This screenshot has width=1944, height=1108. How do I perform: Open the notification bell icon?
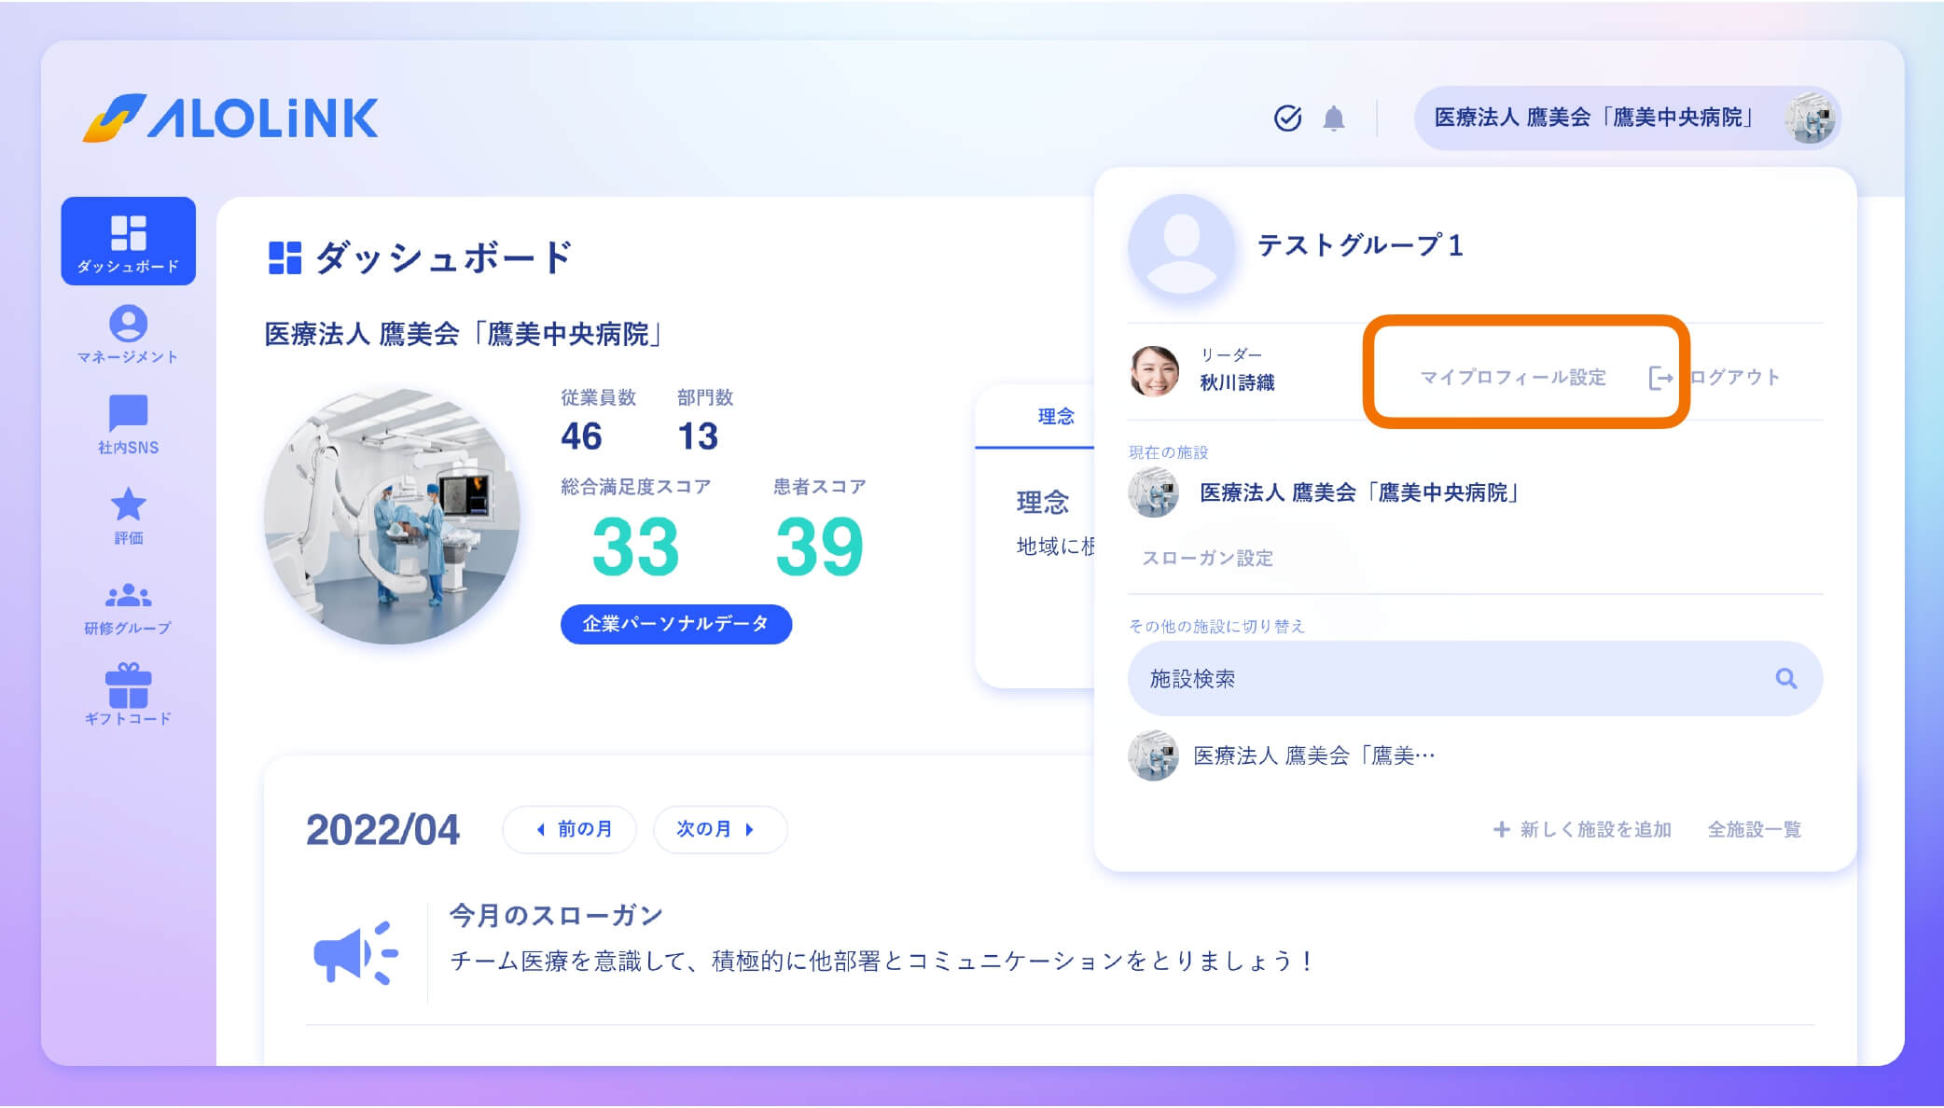coord(1336,118)
